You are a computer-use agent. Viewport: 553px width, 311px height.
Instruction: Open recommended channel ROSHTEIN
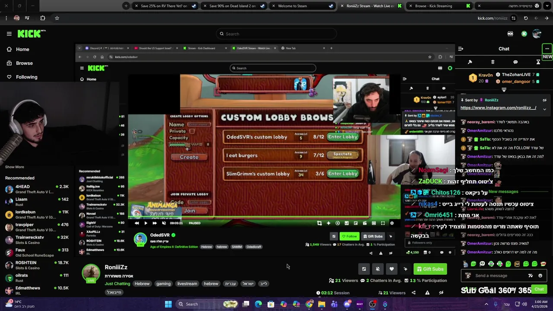(37, 265)
